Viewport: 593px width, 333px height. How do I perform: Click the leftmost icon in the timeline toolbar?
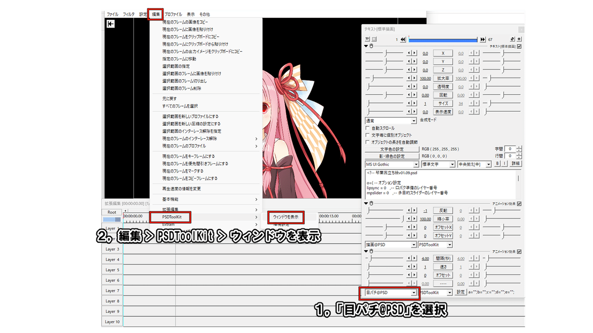(110, 23)
